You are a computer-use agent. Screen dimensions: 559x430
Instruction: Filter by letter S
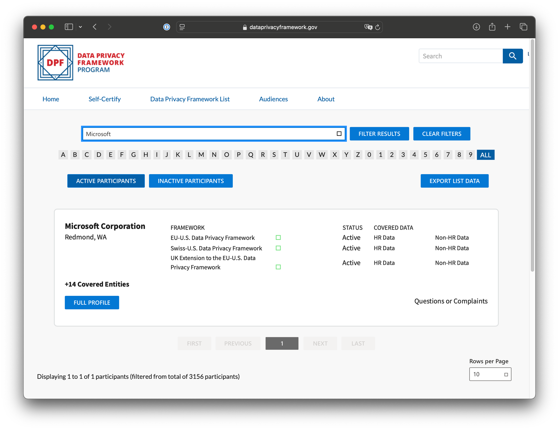[274, 155]
